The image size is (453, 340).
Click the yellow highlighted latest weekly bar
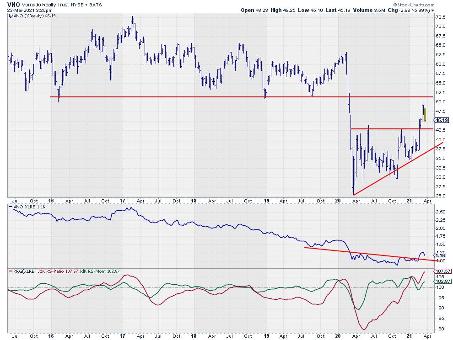point(425,115)
